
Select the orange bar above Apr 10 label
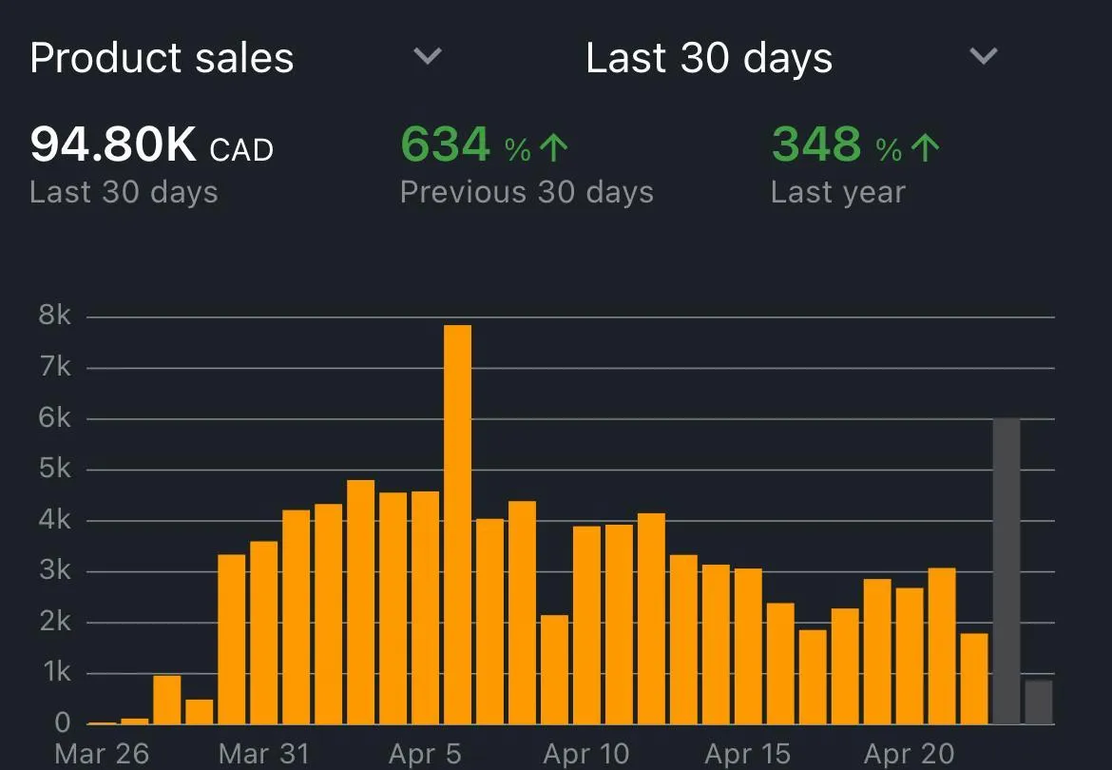[x=586, y=626]
